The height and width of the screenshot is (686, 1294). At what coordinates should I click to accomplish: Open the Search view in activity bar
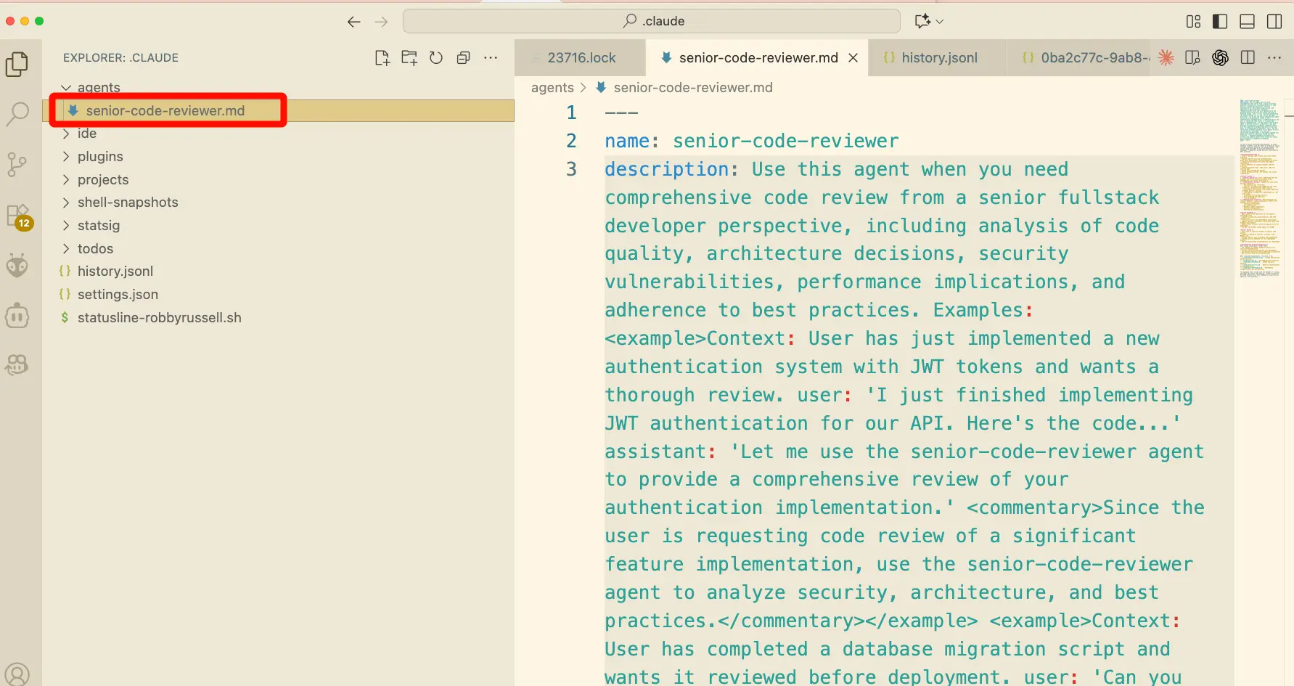pos(17,113)
